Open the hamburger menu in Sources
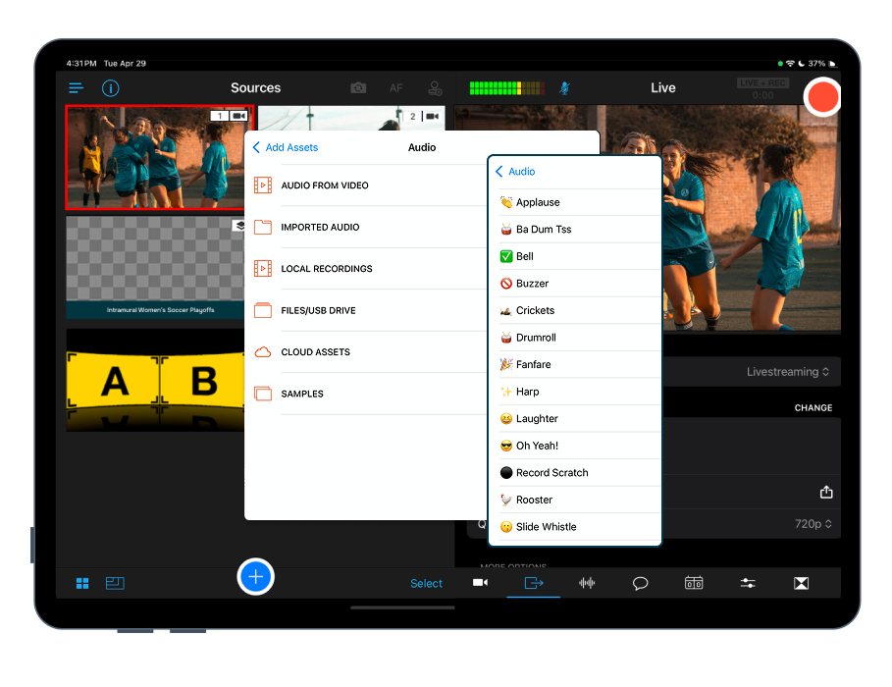Viewport: 892px width, 687px height. pyautogui.click(x=77, y=87)
